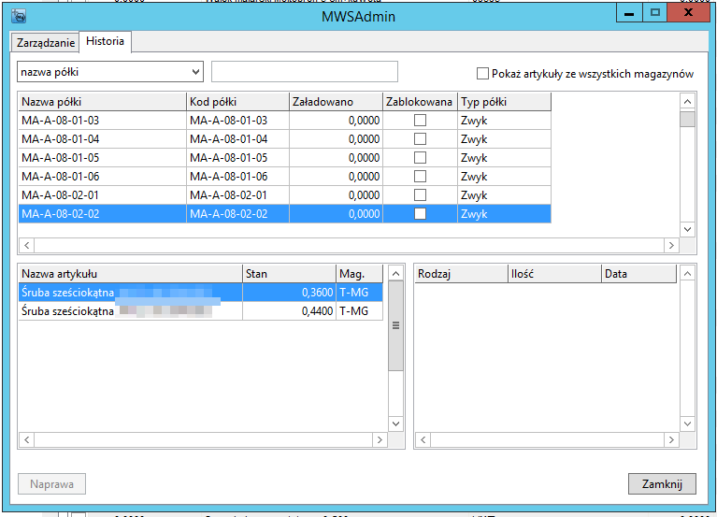Click the shelf list vertical scrollbar thumb
Screen dimensions: 717x517
coord(687,120)
